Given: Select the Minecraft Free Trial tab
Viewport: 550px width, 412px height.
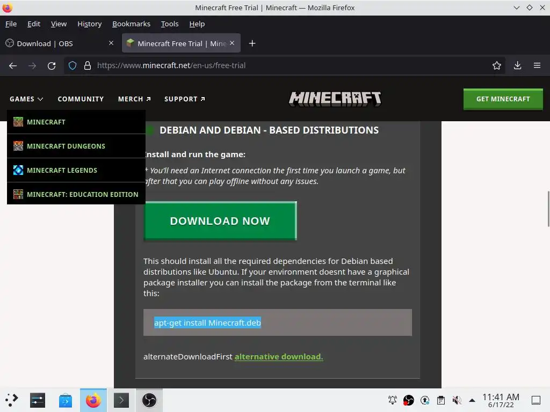Looking at the screenshot, I should (181, 43).
